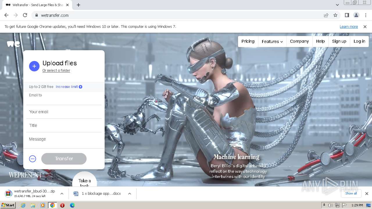Go back with browser back arrow
The width and height of the screenshot is (372, 209).
(6, 15)
